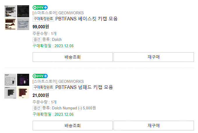Visit the GEONWORKS store link on the 베이스킷 order
This screenshot has height=133, width=198.
(x=58, y=13)
